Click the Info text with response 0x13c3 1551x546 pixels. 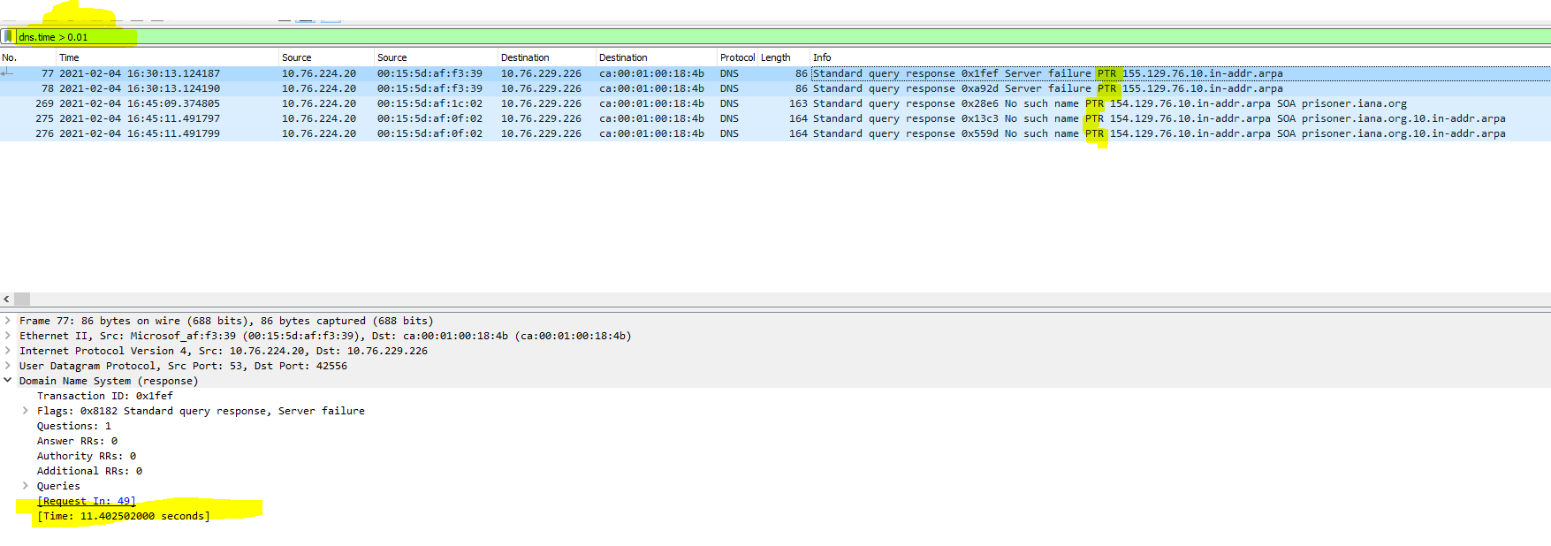pyautogui.click(x=1159, y=118)
